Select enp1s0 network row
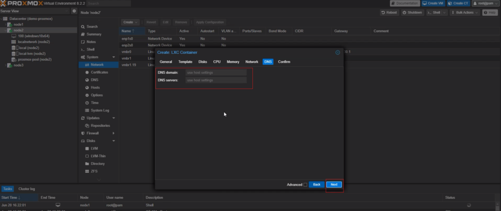This screenshot has width=501, height=211. (x=309, y=39)
